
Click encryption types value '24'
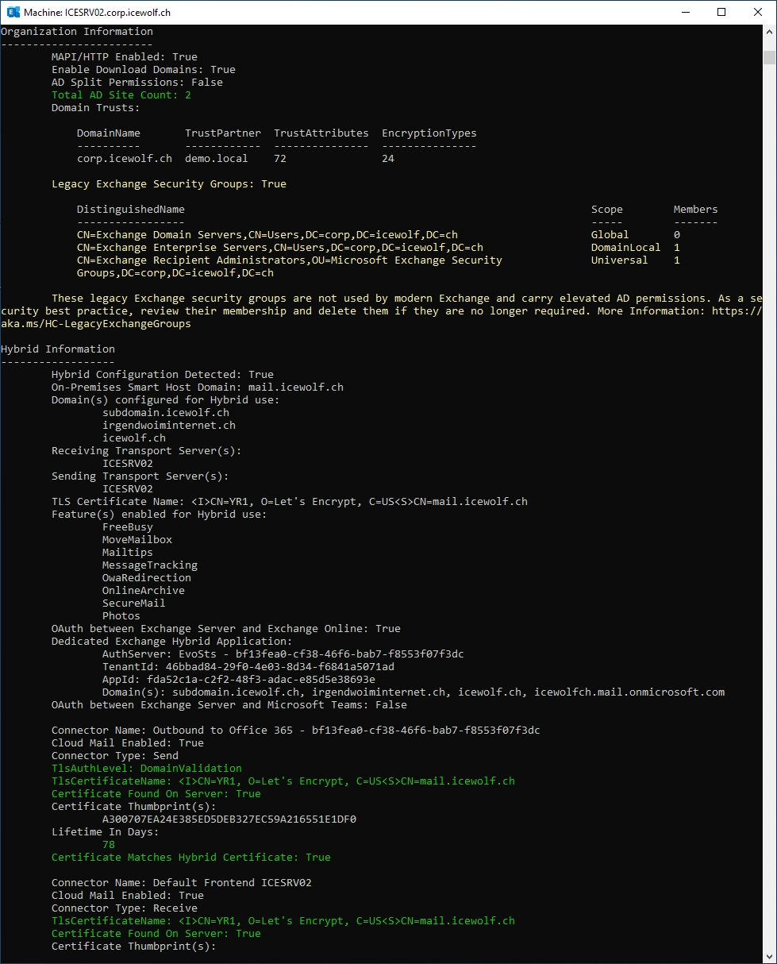coord(388,159)
